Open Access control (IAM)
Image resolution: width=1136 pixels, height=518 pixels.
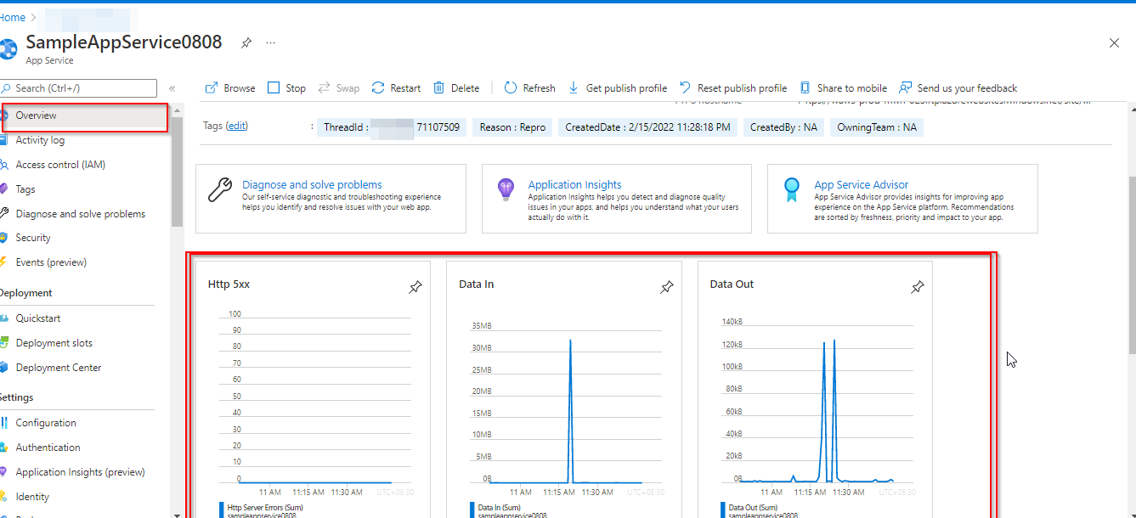coord(60,165)
